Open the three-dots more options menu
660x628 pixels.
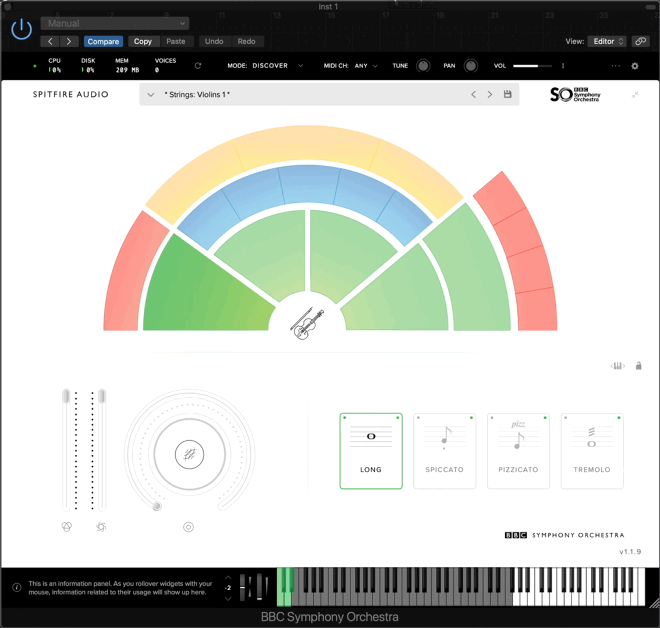tap(615, 66)
